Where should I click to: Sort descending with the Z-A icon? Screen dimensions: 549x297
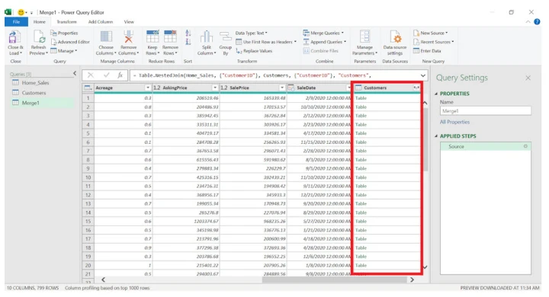click(188, 42)
